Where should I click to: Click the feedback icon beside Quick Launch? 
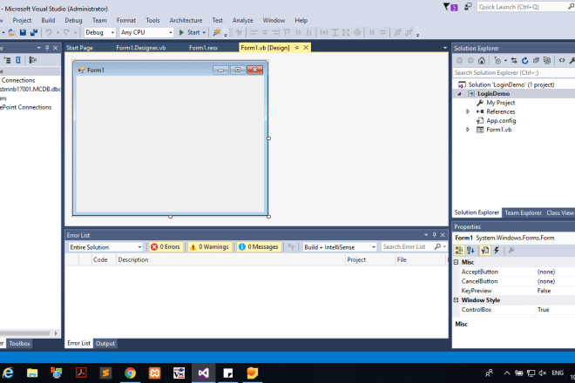[x=468, y=7]
